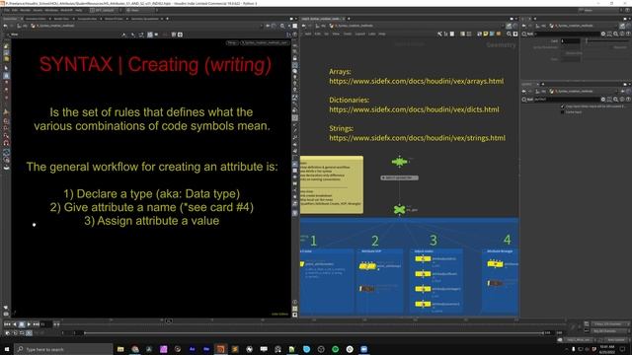This screenshot has height=355, width=632.
Task: Open the File menu in the main menu bar
Action: (7, 10)
